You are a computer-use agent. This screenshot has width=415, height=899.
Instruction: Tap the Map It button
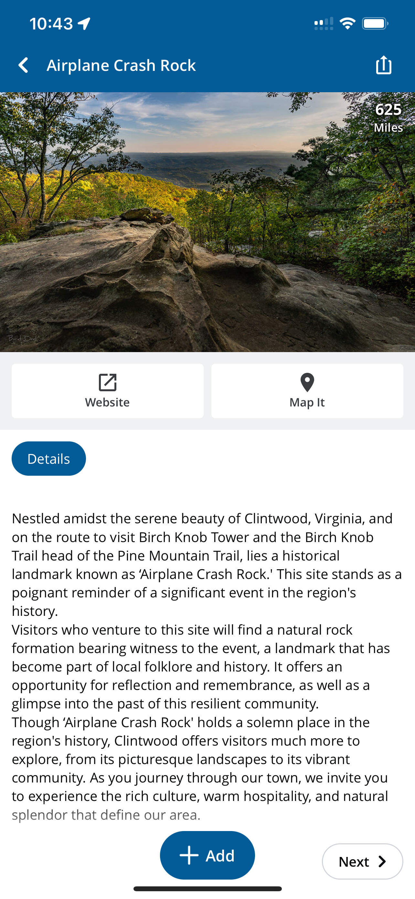pyautogui.click(x=307, y=391)
